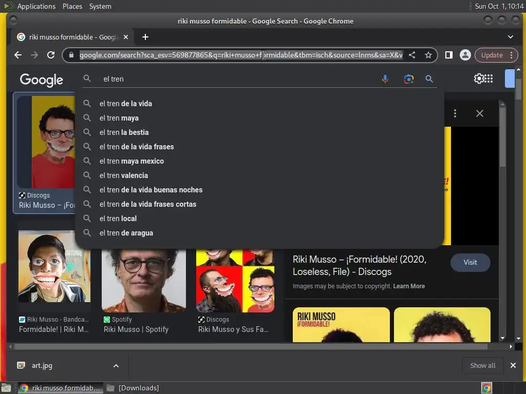This screenshot has width=526, height=394.
Task: Search by image with Google Lens
Action: point(408,79)
